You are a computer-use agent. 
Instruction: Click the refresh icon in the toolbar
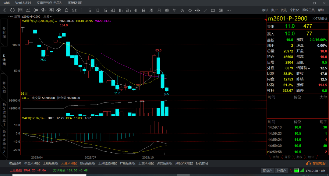[x=12, y=10]
